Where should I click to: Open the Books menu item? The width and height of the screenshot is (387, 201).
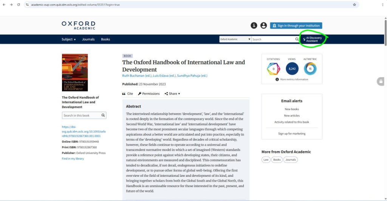click(105, 39)
